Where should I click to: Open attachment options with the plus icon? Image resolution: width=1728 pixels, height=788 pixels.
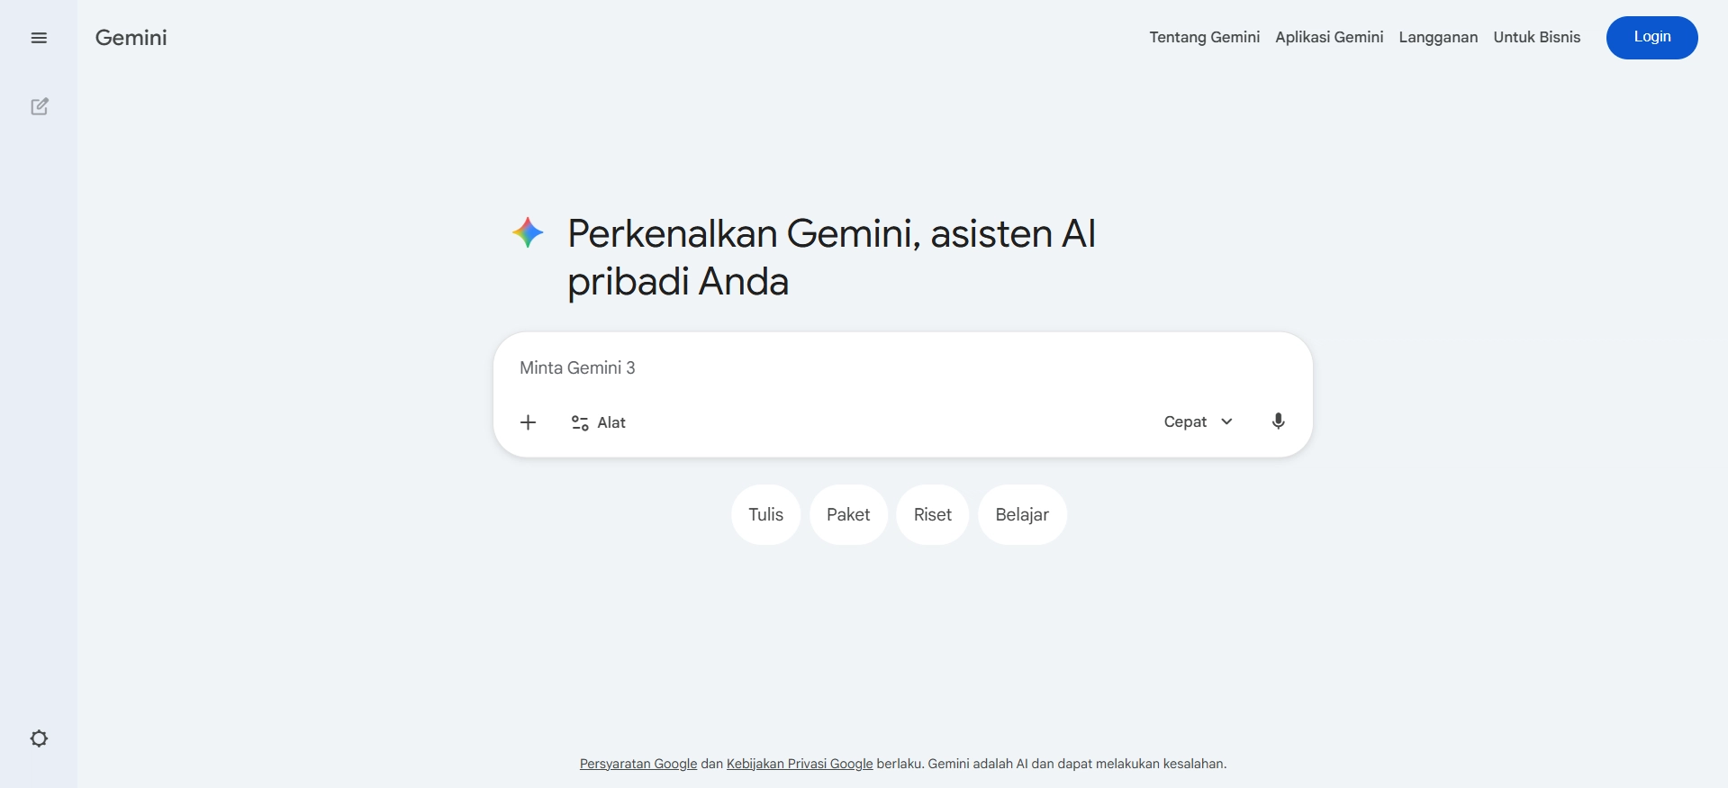click(528, 421)
